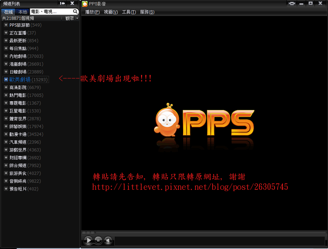Click the search magnifier icon

75,11
